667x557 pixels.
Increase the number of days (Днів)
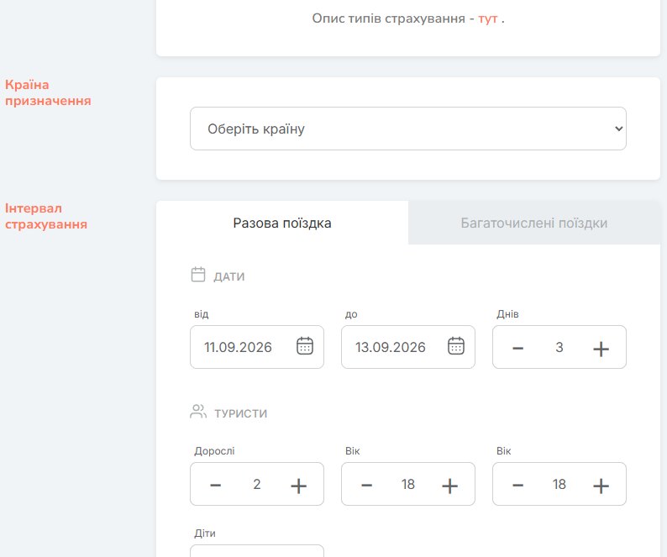(601, 349)
